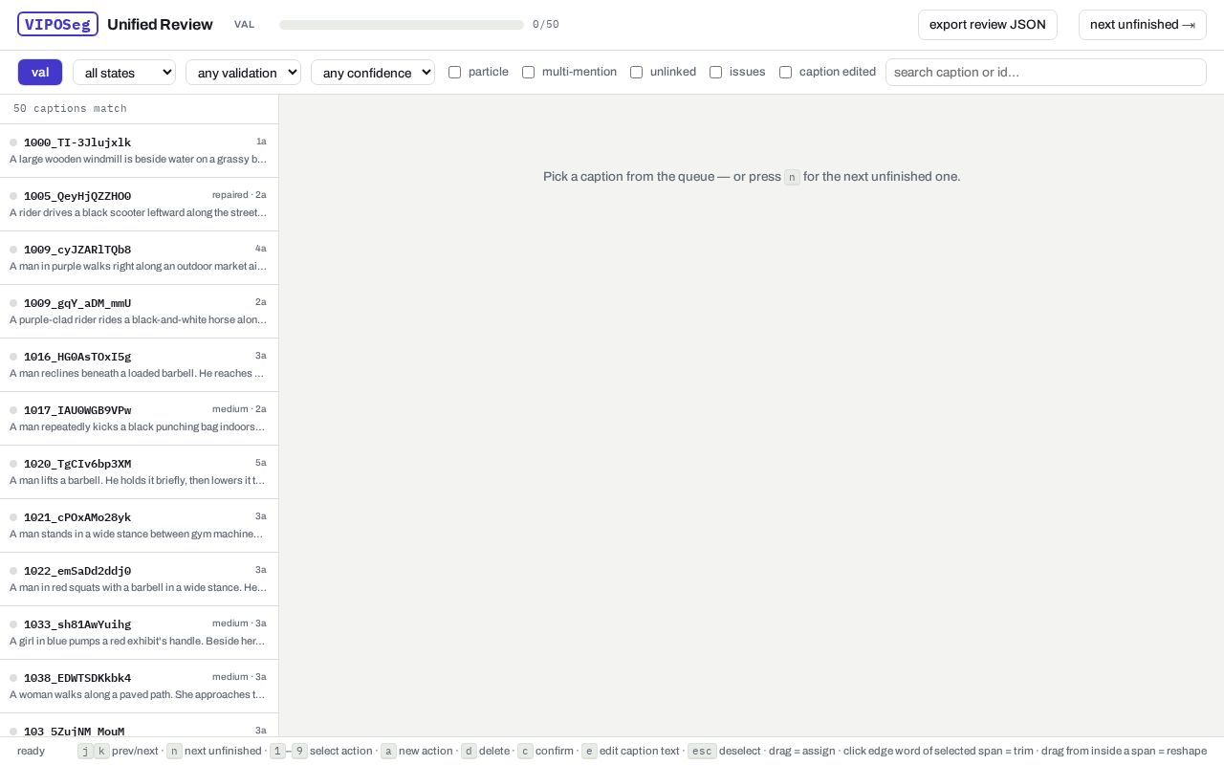Open the any validation dropdown
The image size is (1224, 765).
(x=243, y=72)
